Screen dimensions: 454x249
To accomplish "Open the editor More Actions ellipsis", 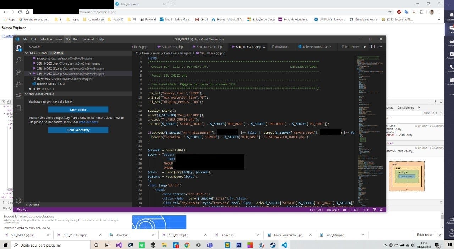I will pyautogui.click(x=380, y=46).
